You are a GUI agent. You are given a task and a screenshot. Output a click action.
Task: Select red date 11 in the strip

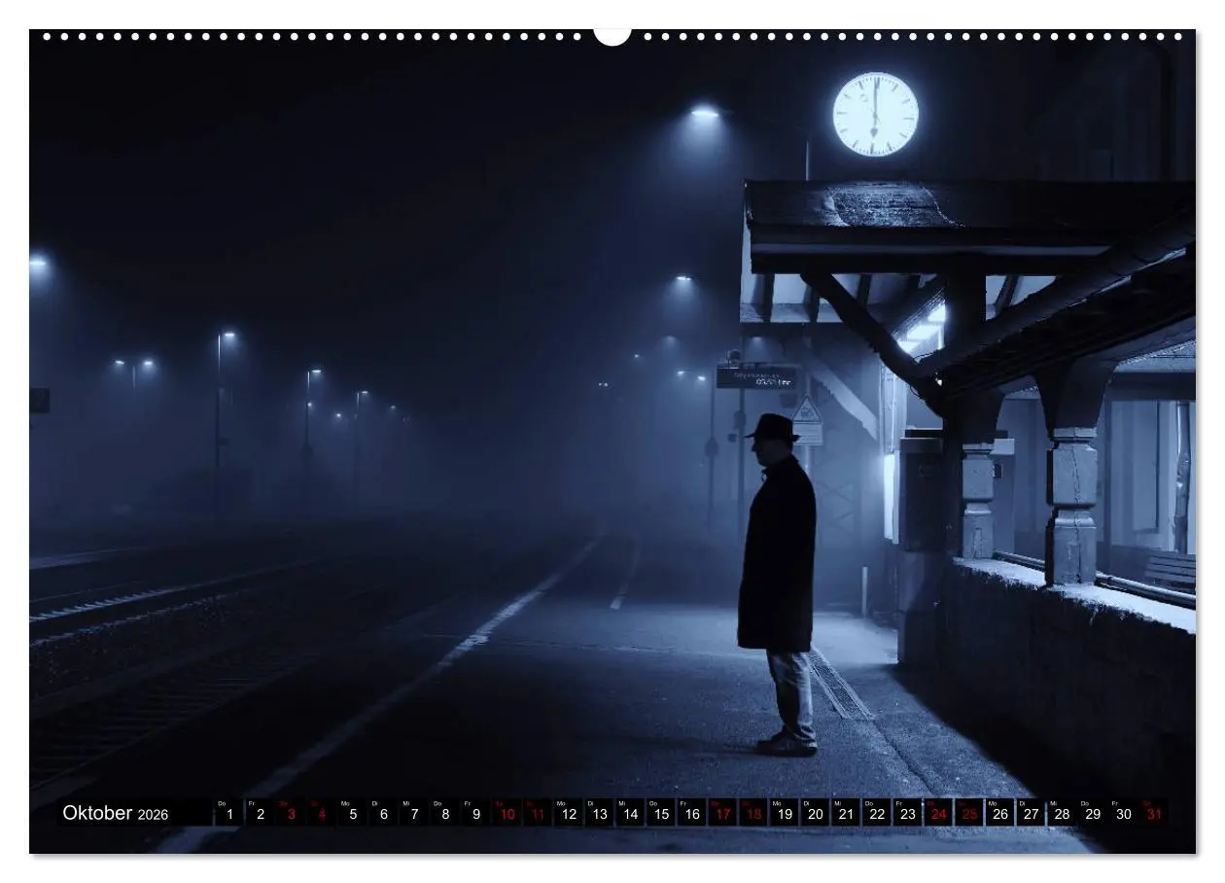537,814
